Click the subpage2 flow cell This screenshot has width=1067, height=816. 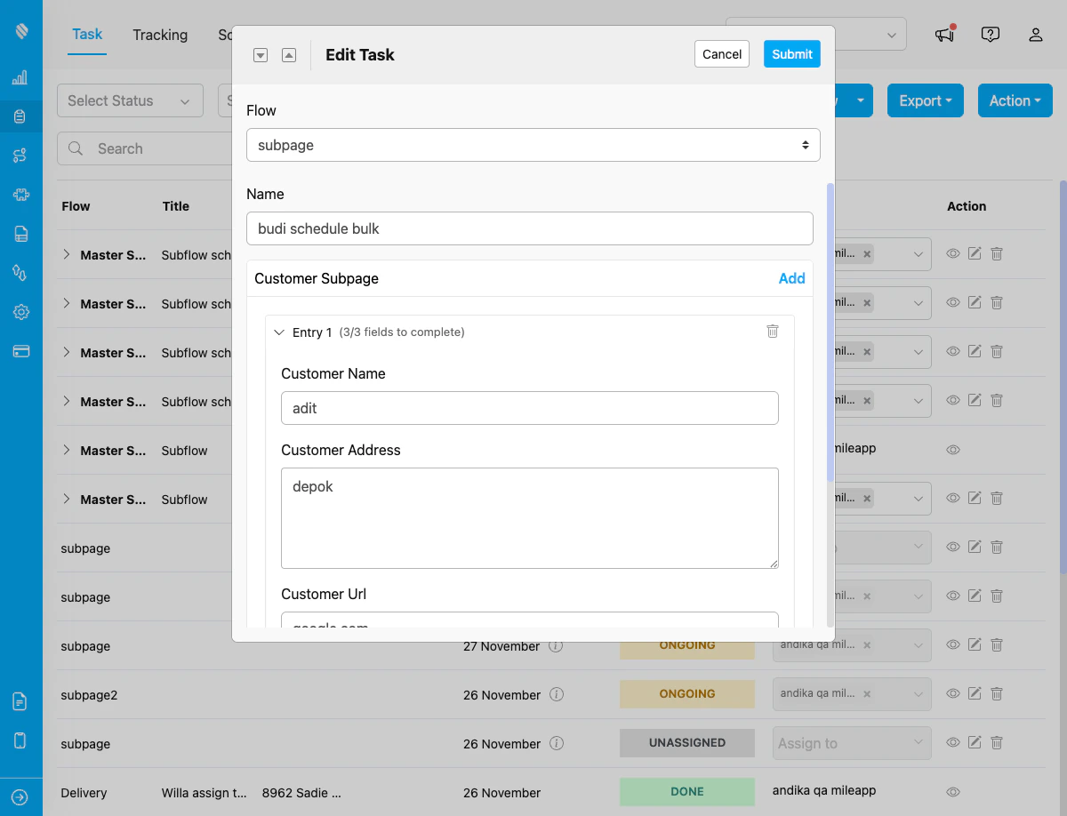[89, 695]
